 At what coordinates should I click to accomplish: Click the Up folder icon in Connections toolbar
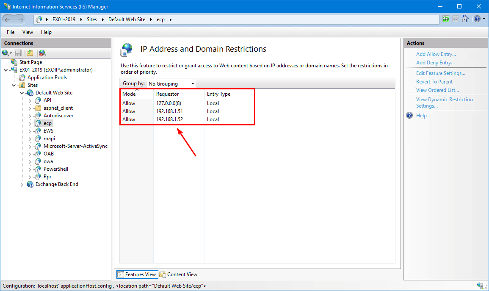click(30, 53)
